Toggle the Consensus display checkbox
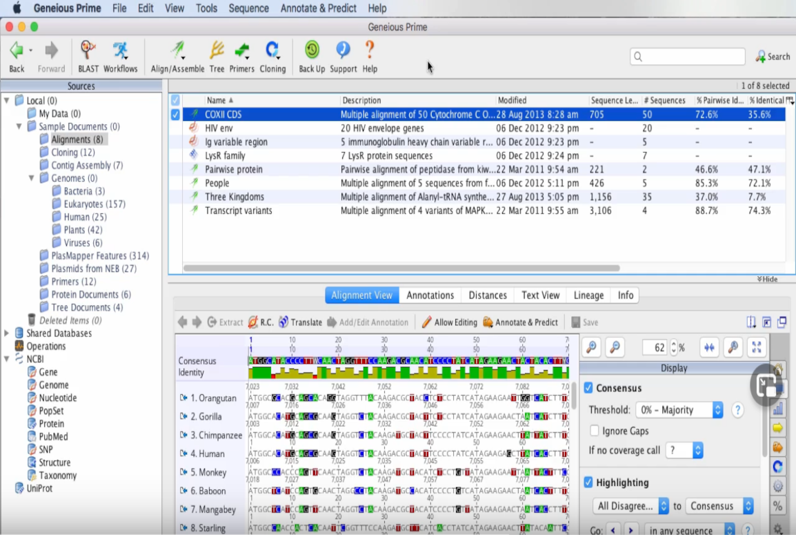 click(x=588, y=388)
